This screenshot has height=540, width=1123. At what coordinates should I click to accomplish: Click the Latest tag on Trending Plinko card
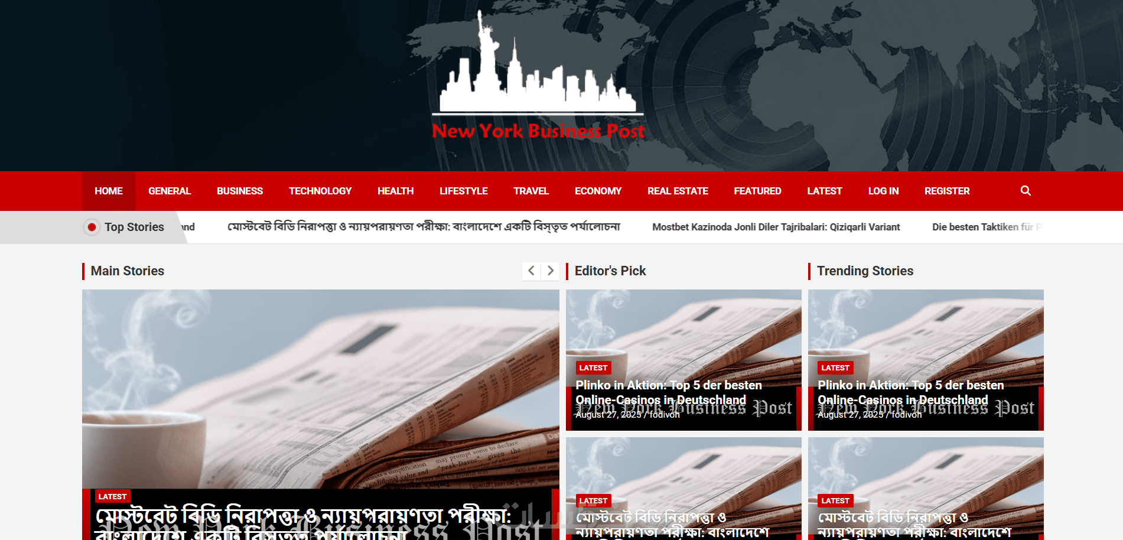(x=835, y=367)
